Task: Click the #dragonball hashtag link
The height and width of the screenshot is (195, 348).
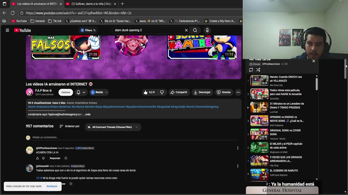Action: (x=163, y=107)
